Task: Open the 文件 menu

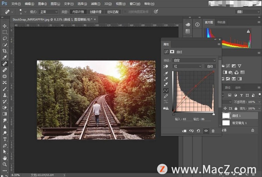Action: coord(16,4)
